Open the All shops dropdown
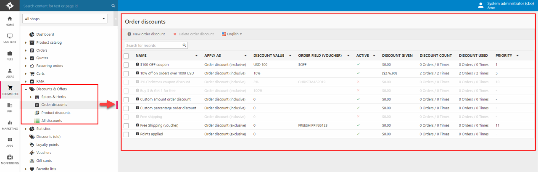Image resolution: width=538 pixels, height=172 pixels. click(x=65, y=19)
